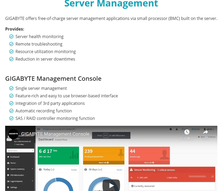Screen dimensions: 222x191
Task: Open the admin user dropdown
Action: pos(209,129)
